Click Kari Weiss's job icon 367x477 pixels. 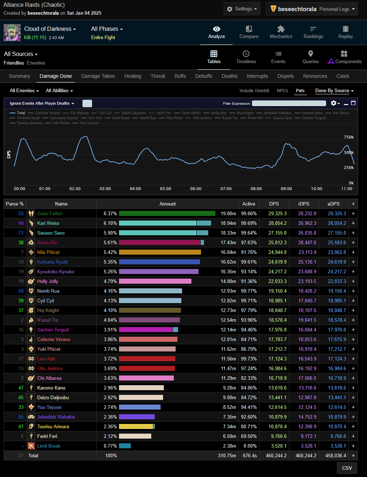[x=31, y=223]
